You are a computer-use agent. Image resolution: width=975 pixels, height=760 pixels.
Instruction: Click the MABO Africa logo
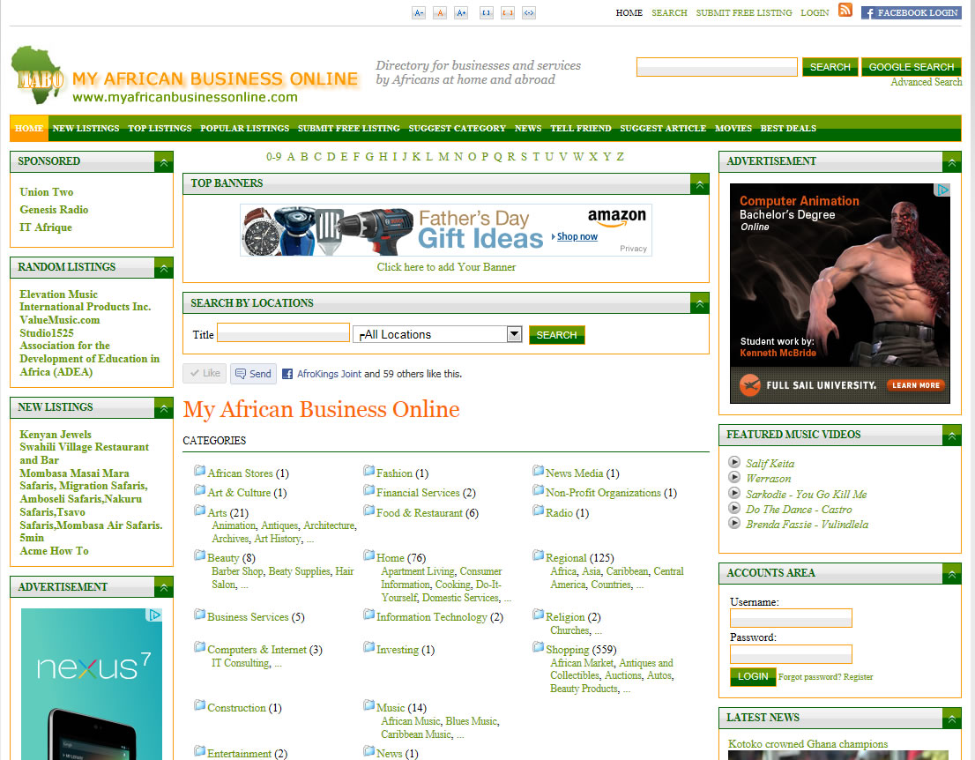point(38,75)
